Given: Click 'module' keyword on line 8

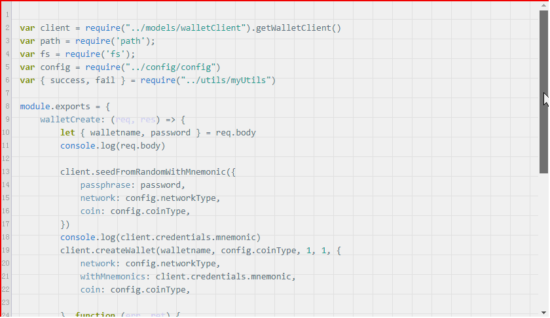Looking at the screenshot, I should click(x=35, y=107).
